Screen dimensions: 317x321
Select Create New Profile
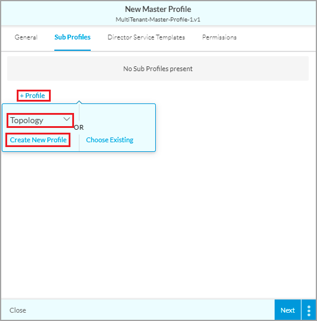tap(38, 140)
